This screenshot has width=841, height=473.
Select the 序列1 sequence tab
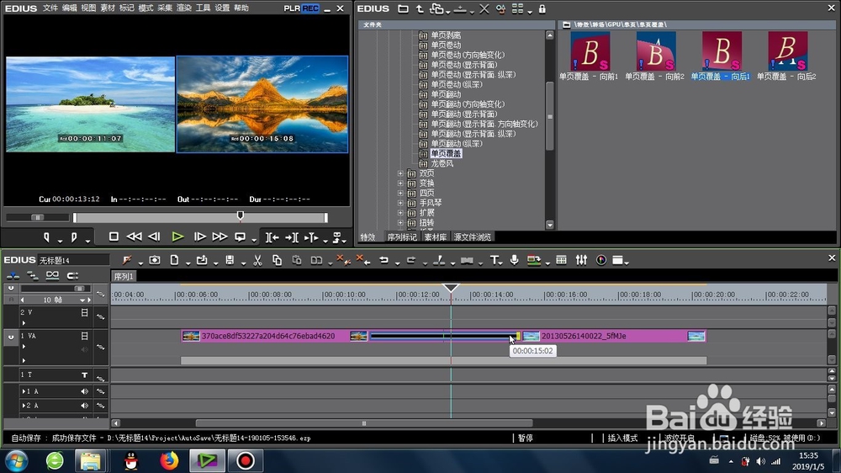click(x=124, y=277)
